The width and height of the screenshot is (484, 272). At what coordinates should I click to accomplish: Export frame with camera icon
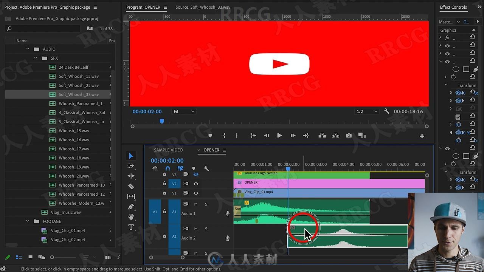tap(349, 136)
